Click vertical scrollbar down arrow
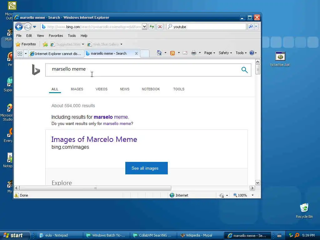Viewport: 320px width, 240px height. pyautogui.click(x=257, y=183)
